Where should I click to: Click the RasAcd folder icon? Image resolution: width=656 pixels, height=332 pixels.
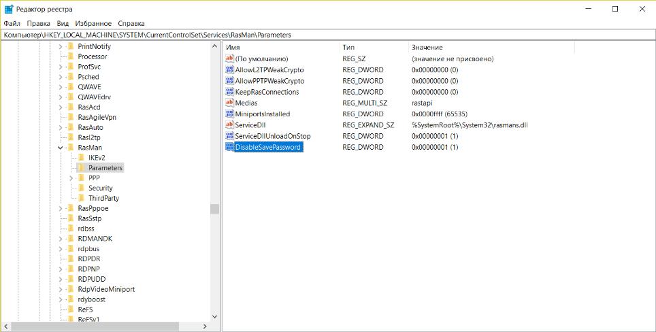tap(70, 107)
